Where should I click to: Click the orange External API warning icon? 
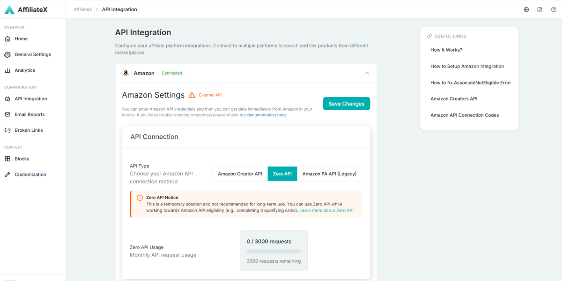192,95
